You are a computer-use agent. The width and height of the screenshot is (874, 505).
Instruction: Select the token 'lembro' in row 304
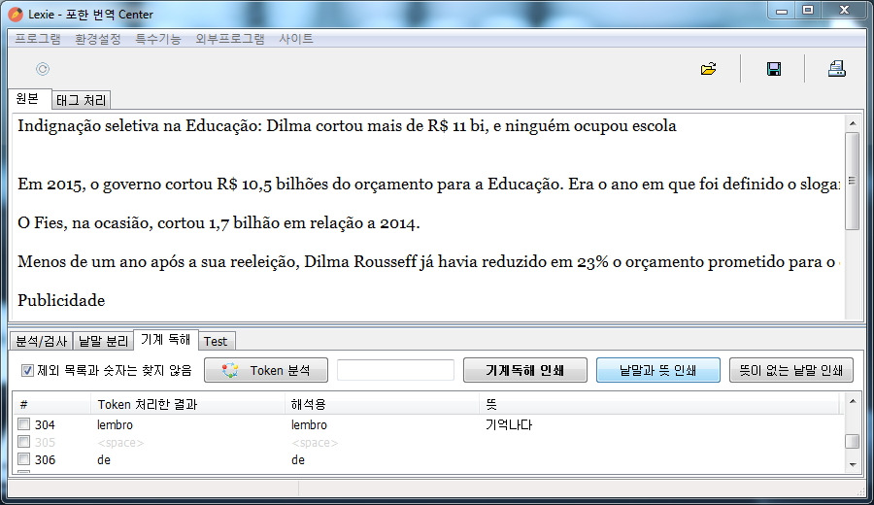[x=115, y=424]
